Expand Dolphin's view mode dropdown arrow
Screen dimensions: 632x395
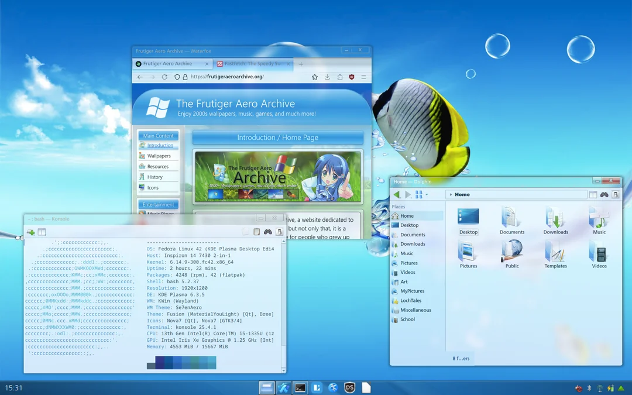point(427,195)
